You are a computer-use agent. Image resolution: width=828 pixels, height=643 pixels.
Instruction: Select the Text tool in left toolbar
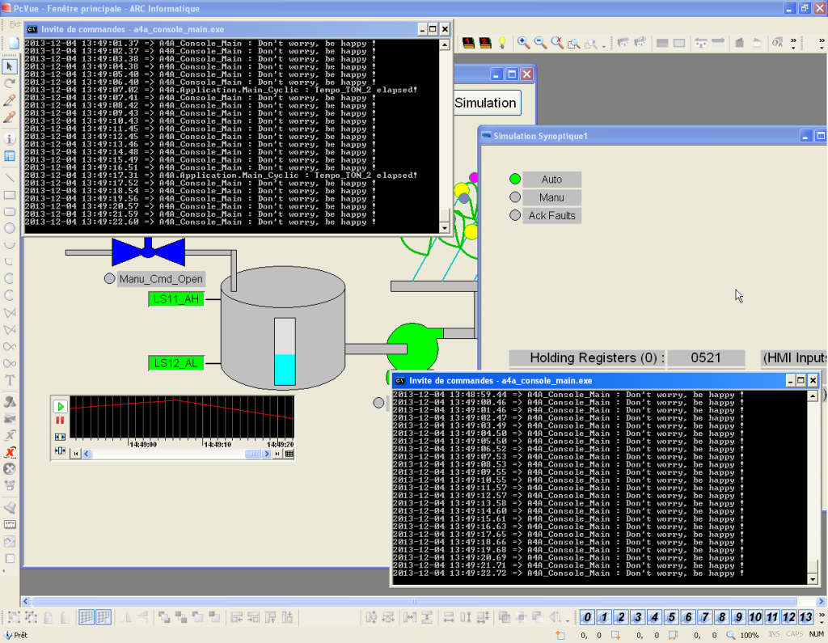[x=10, y=380]
